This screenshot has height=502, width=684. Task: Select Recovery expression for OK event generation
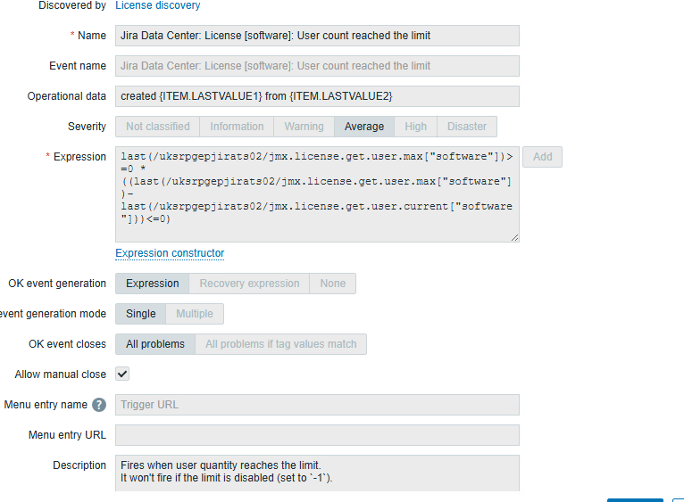point(249,284)
